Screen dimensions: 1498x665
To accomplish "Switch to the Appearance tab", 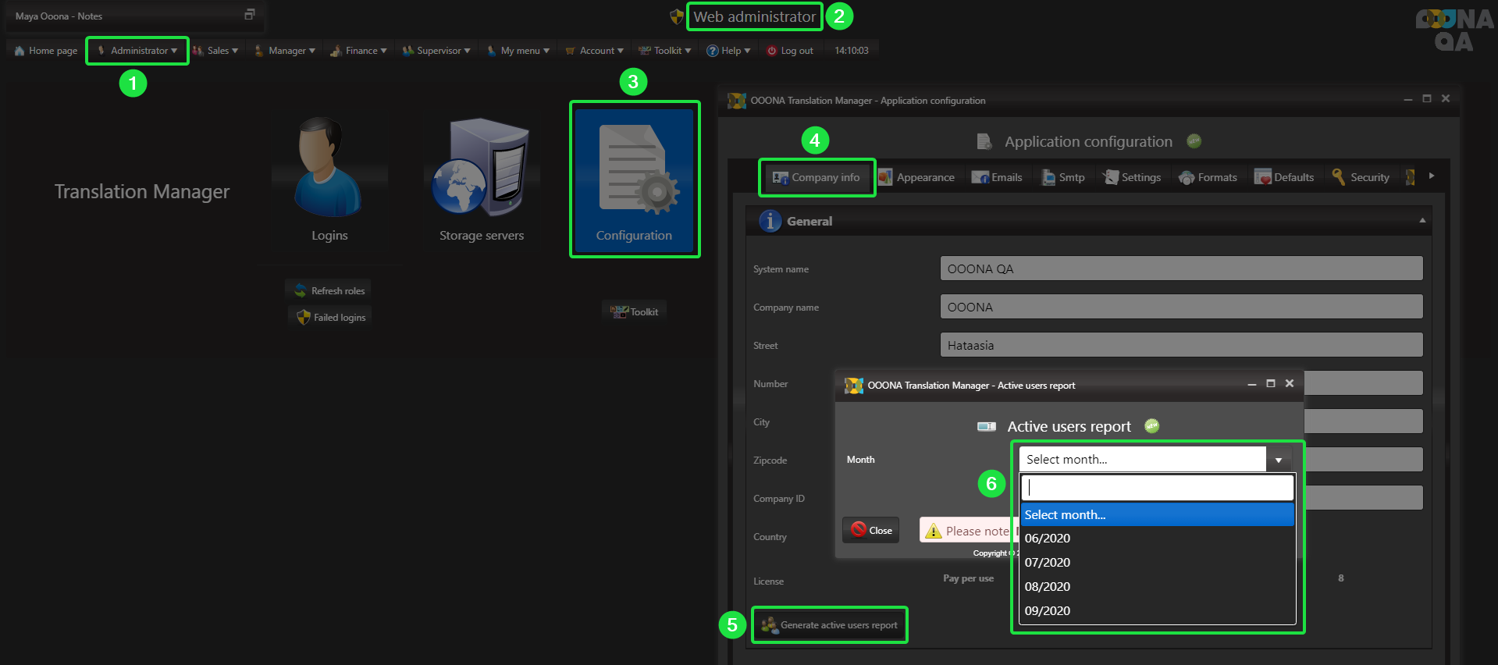I will 916,177.
